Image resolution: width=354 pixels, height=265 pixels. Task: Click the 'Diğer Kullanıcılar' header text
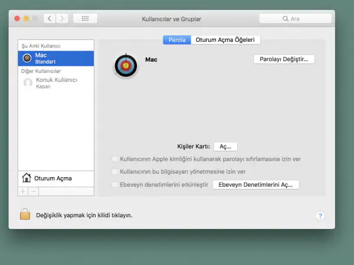41,71
